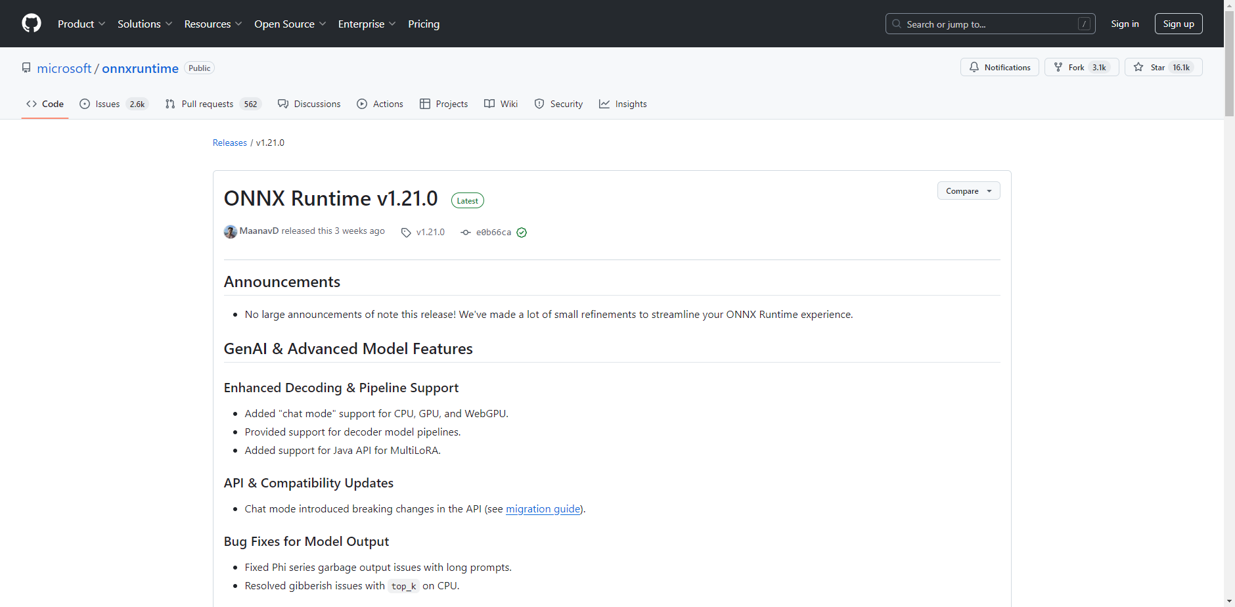Click the v1.21.0 tag link
The image size is (1235, 607).
pyautogui.click(x=430, y=233)
